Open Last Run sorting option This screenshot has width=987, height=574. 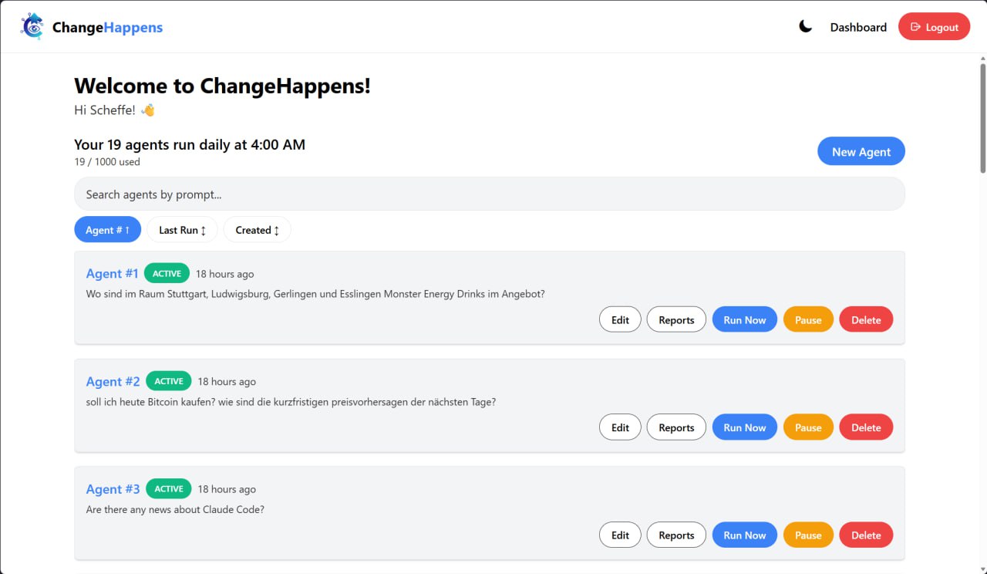(x=182, y=229)
